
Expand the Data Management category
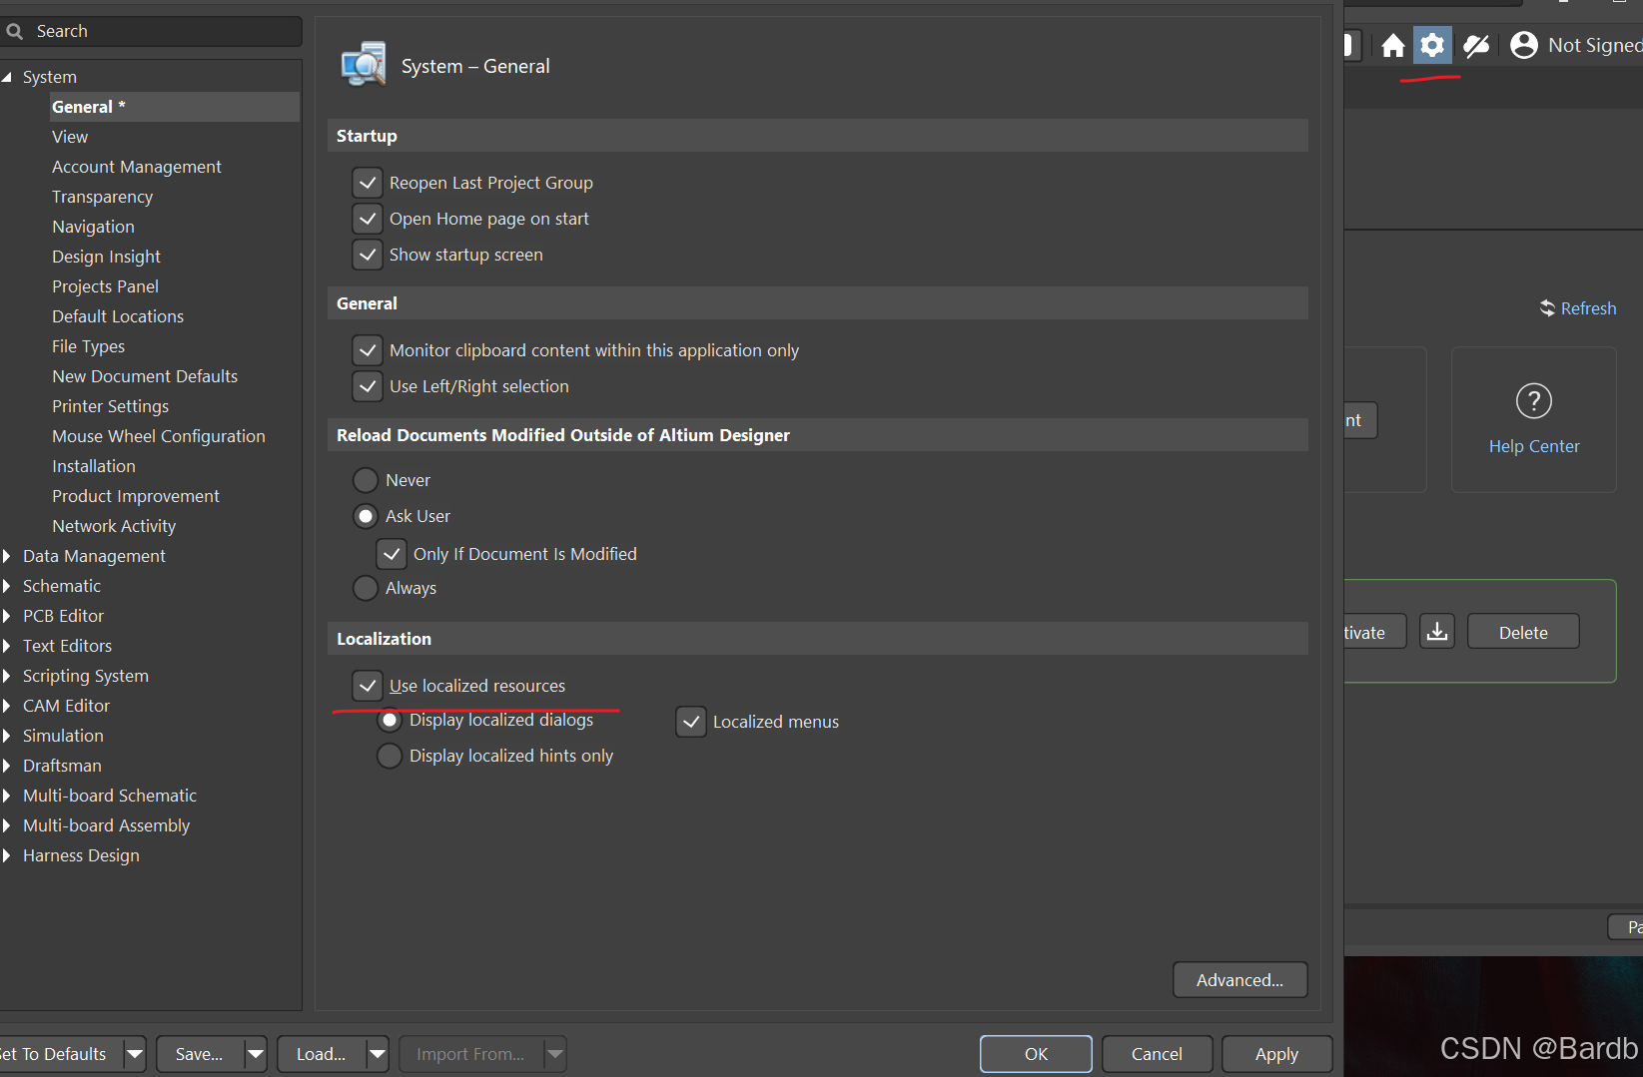(x=7, y=556)
